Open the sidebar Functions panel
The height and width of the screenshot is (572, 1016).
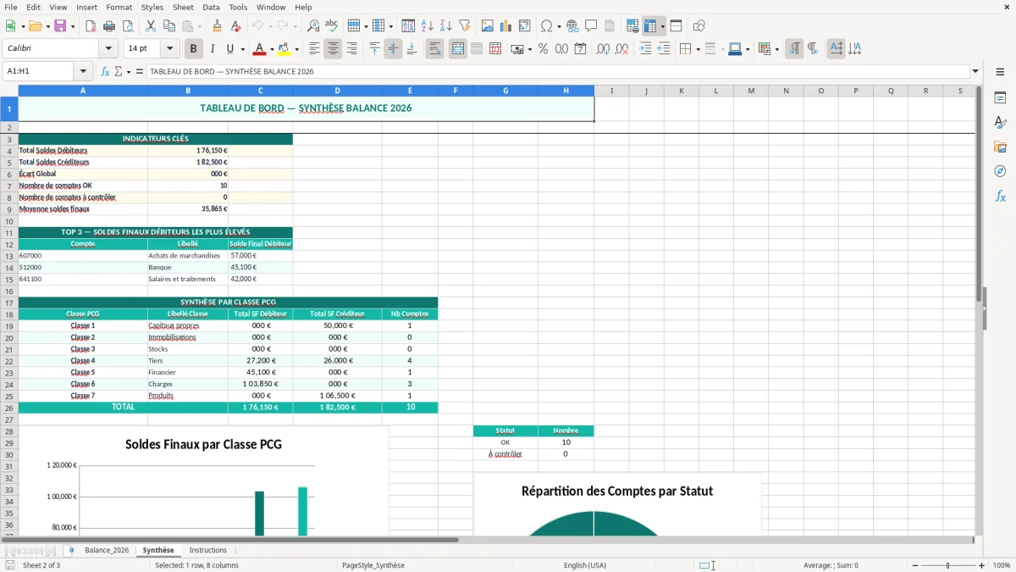[x=1000, y=196]
